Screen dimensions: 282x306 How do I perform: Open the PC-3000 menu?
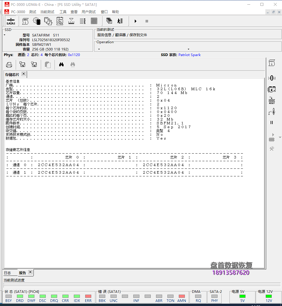[18, 12]
